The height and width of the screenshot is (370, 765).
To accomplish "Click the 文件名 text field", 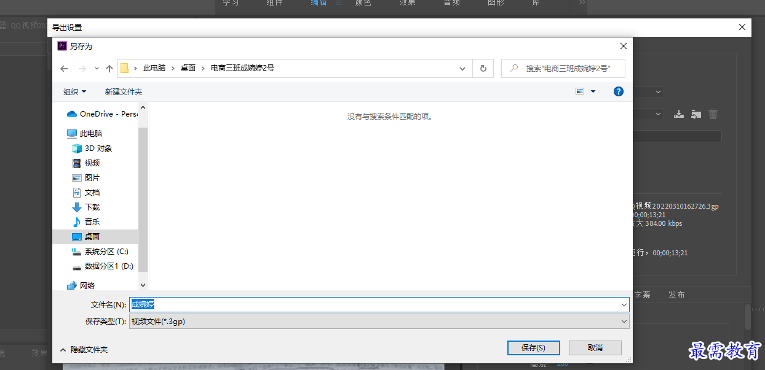I will 375,304.
